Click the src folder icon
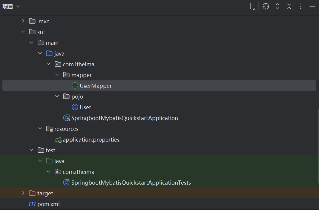 click(32, 32)
